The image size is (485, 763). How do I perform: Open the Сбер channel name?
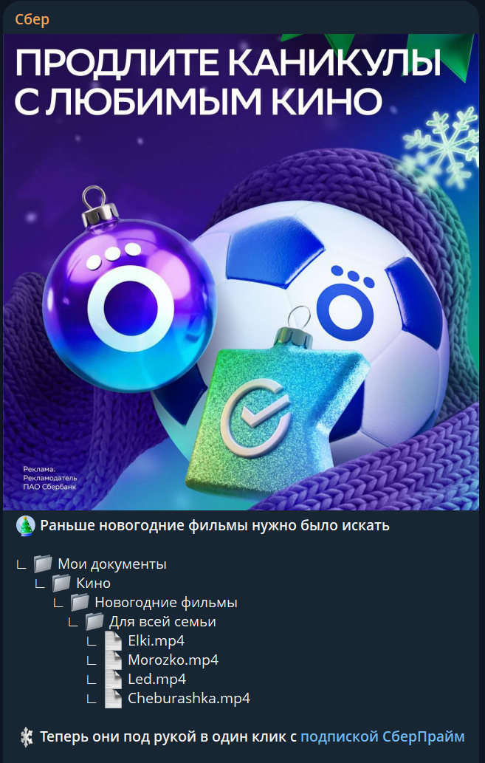[x=32, y=19]
